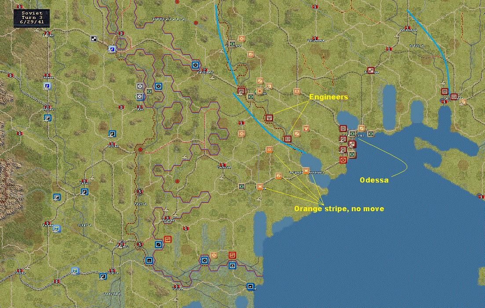Screen dimensions: 485x308
Task: Click the SIRET R. river label
Action: [84, 225]
